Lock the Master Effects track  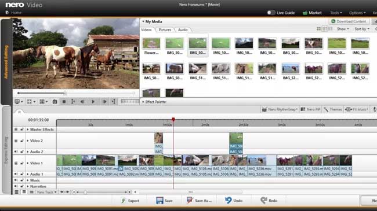point(21,129)
